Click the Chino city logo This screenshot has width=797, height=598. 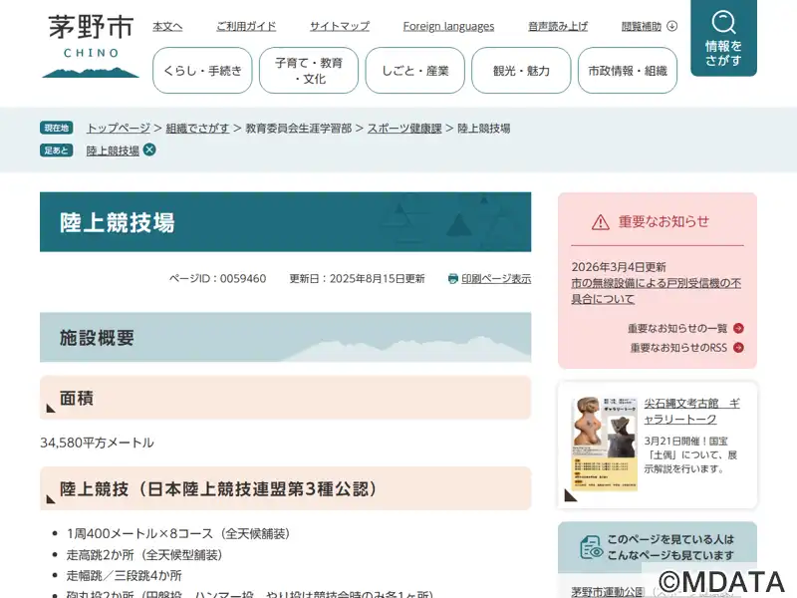click(x=91, y=46)
